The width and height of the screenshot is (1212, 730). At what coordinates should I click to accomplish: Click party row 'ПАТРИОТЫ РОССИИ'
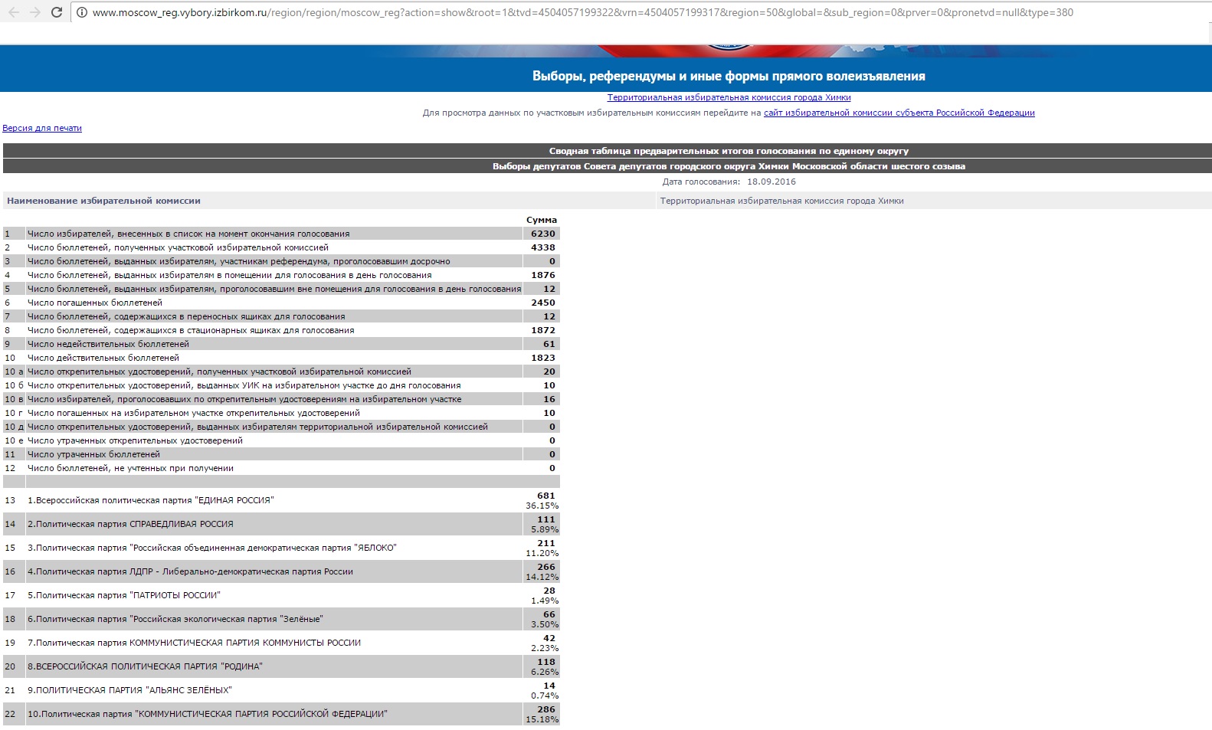point(124,595)
